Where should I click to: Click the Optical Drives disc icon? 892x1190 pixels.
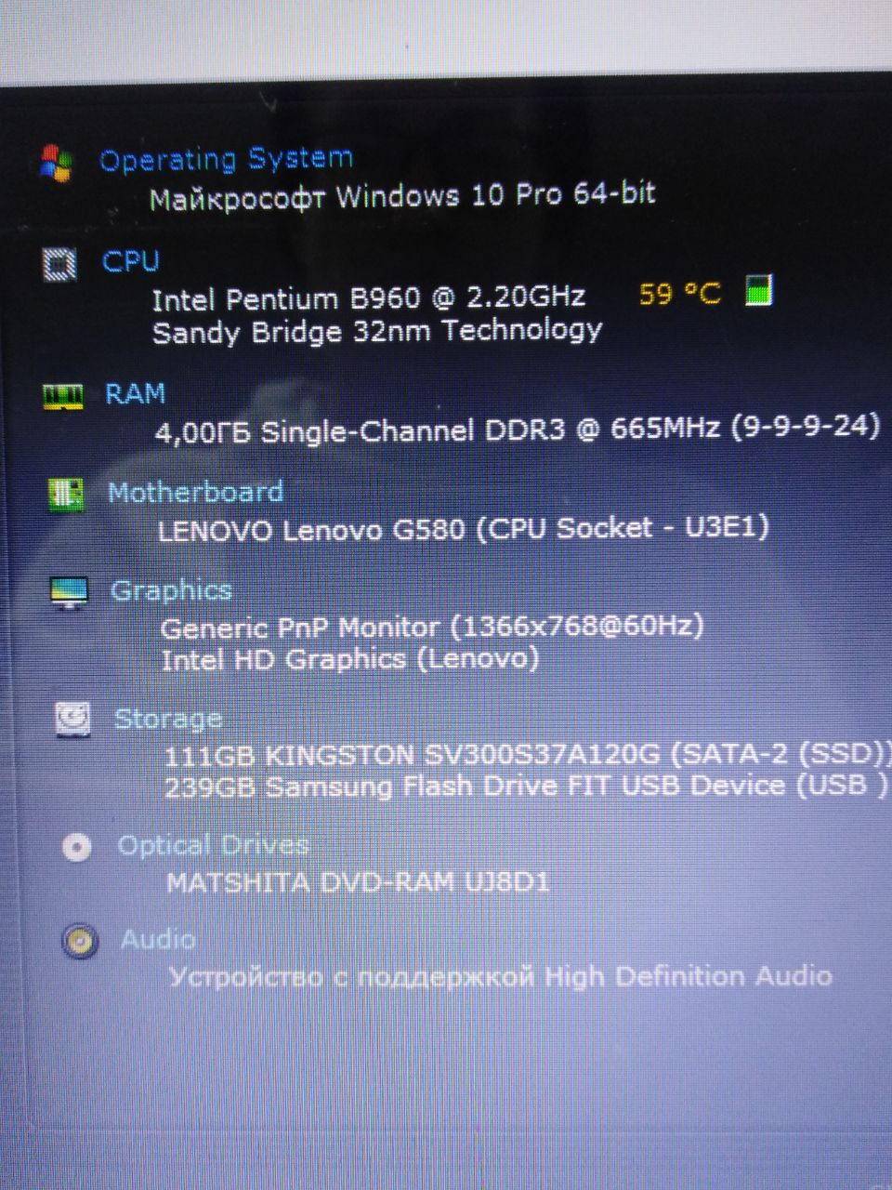point(76,847)
